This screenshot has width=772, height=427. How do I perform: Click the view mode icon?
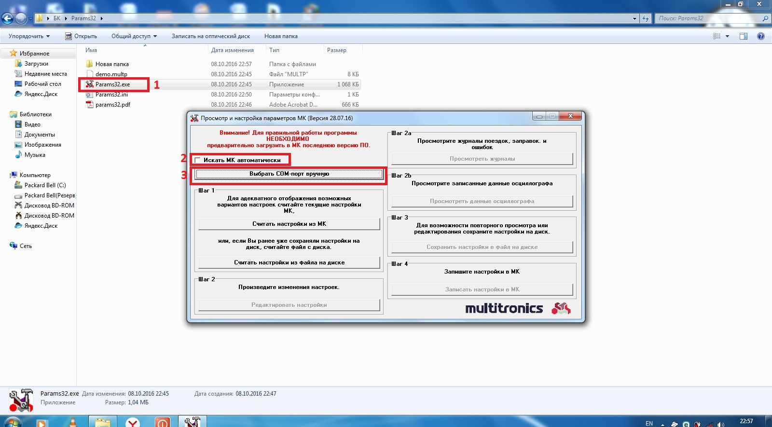pyautogui.click(x=717, y=36)
